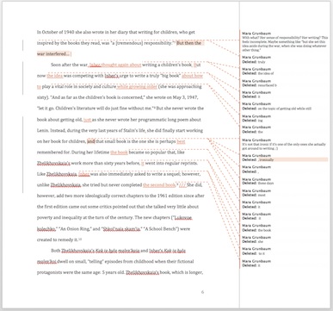
Task: Click inserted text "the book" after "During her lifetime"
Action: pyautogui.click(x=119, y=152)
